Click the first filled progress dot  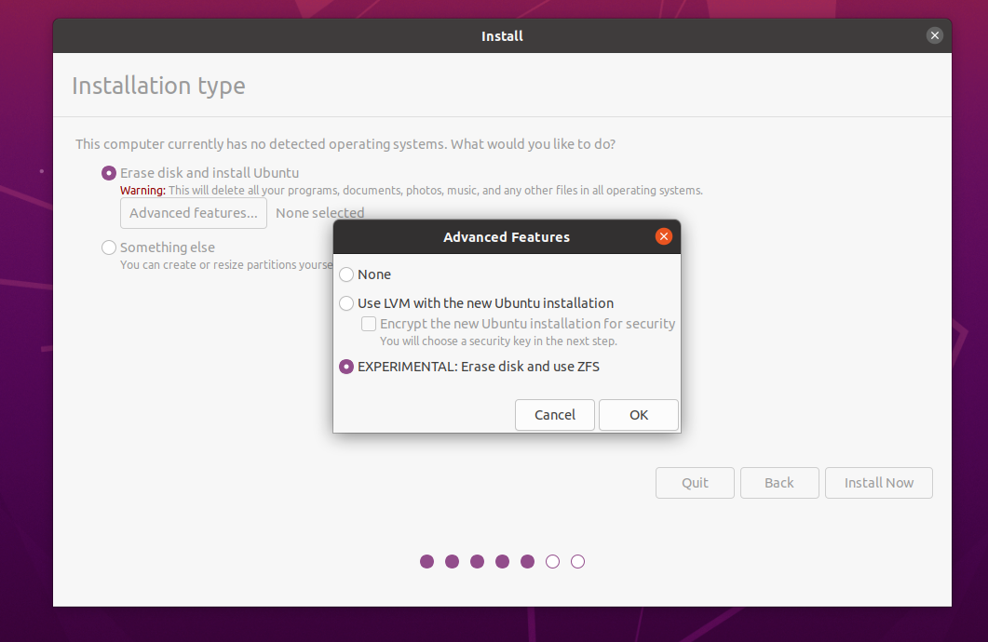(427, 561)
